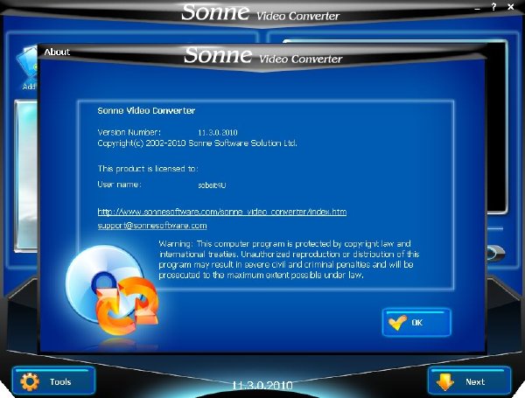Click the 'User name:' label
Image resolution: width=525 pixels, height=398 pixels.
[120, 185]
